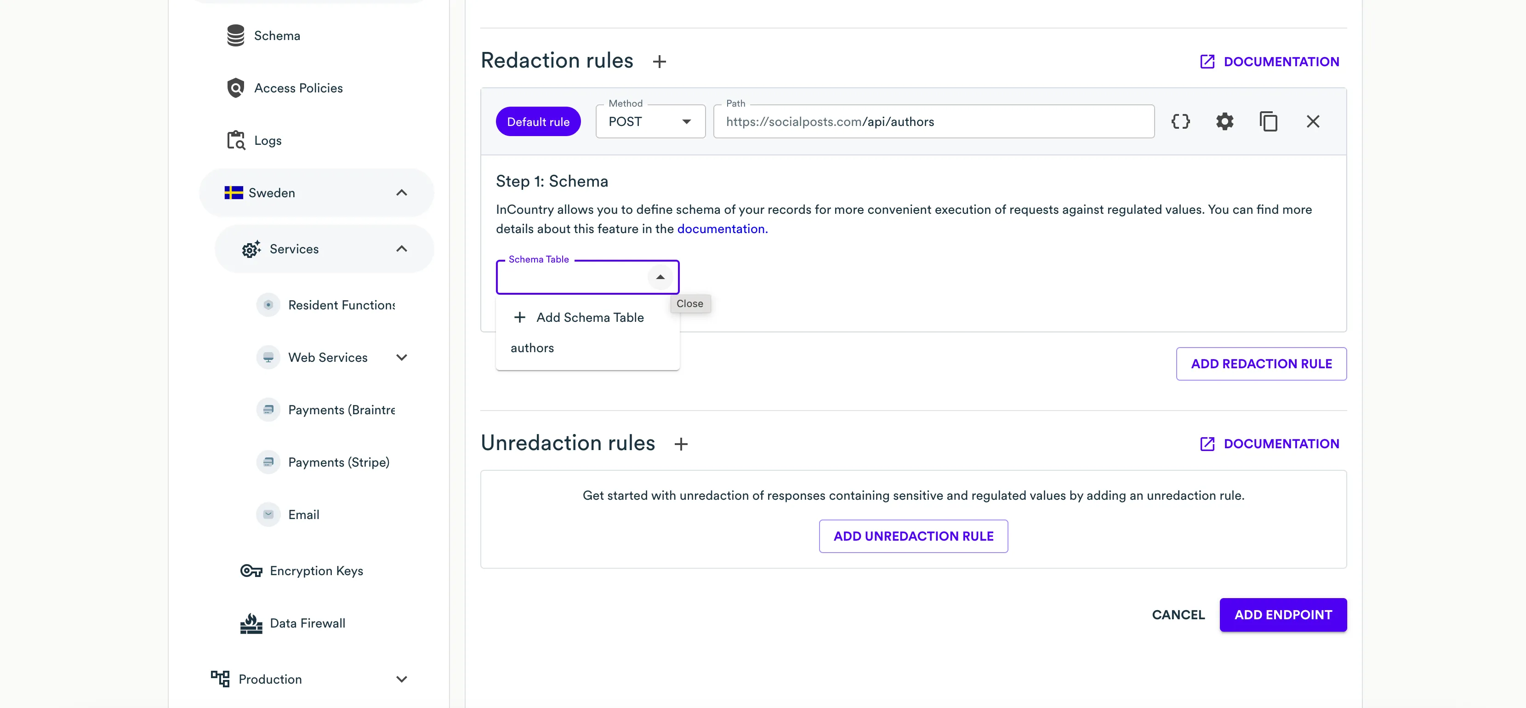This screenshot has width=1526, height=708.
Task: Click plus icon next to Redaction rules
Action: [659, 62]
